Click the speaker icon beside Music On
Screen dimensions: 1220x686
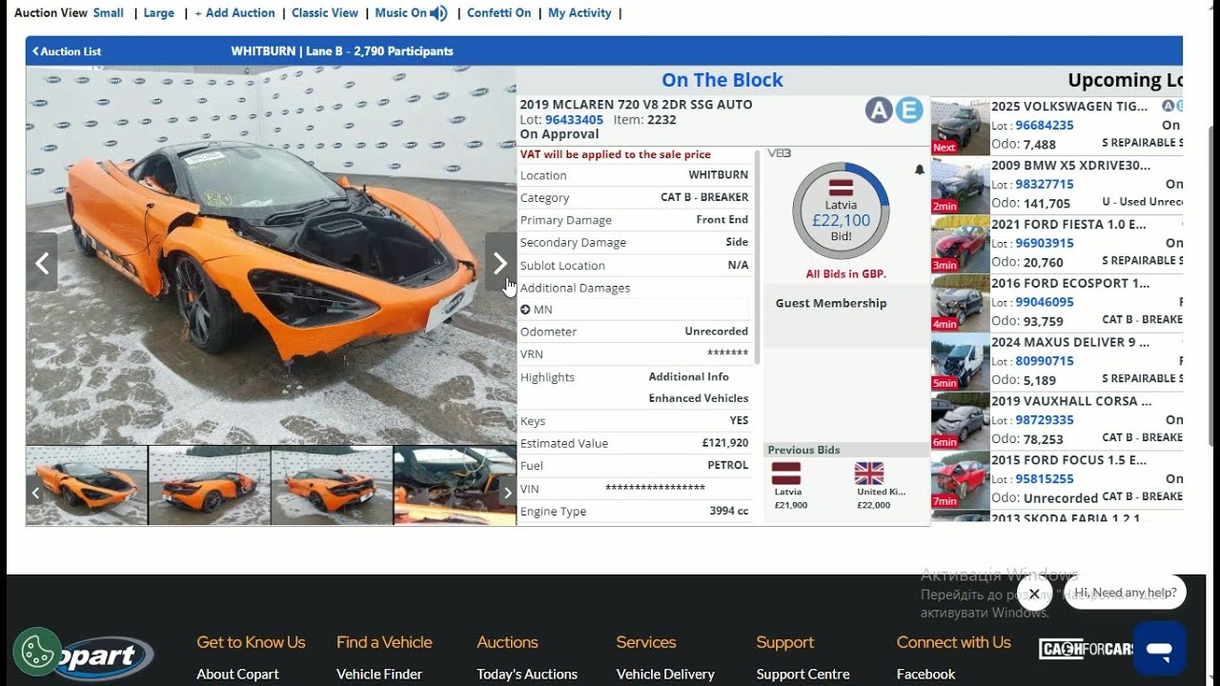pos(438,13)
